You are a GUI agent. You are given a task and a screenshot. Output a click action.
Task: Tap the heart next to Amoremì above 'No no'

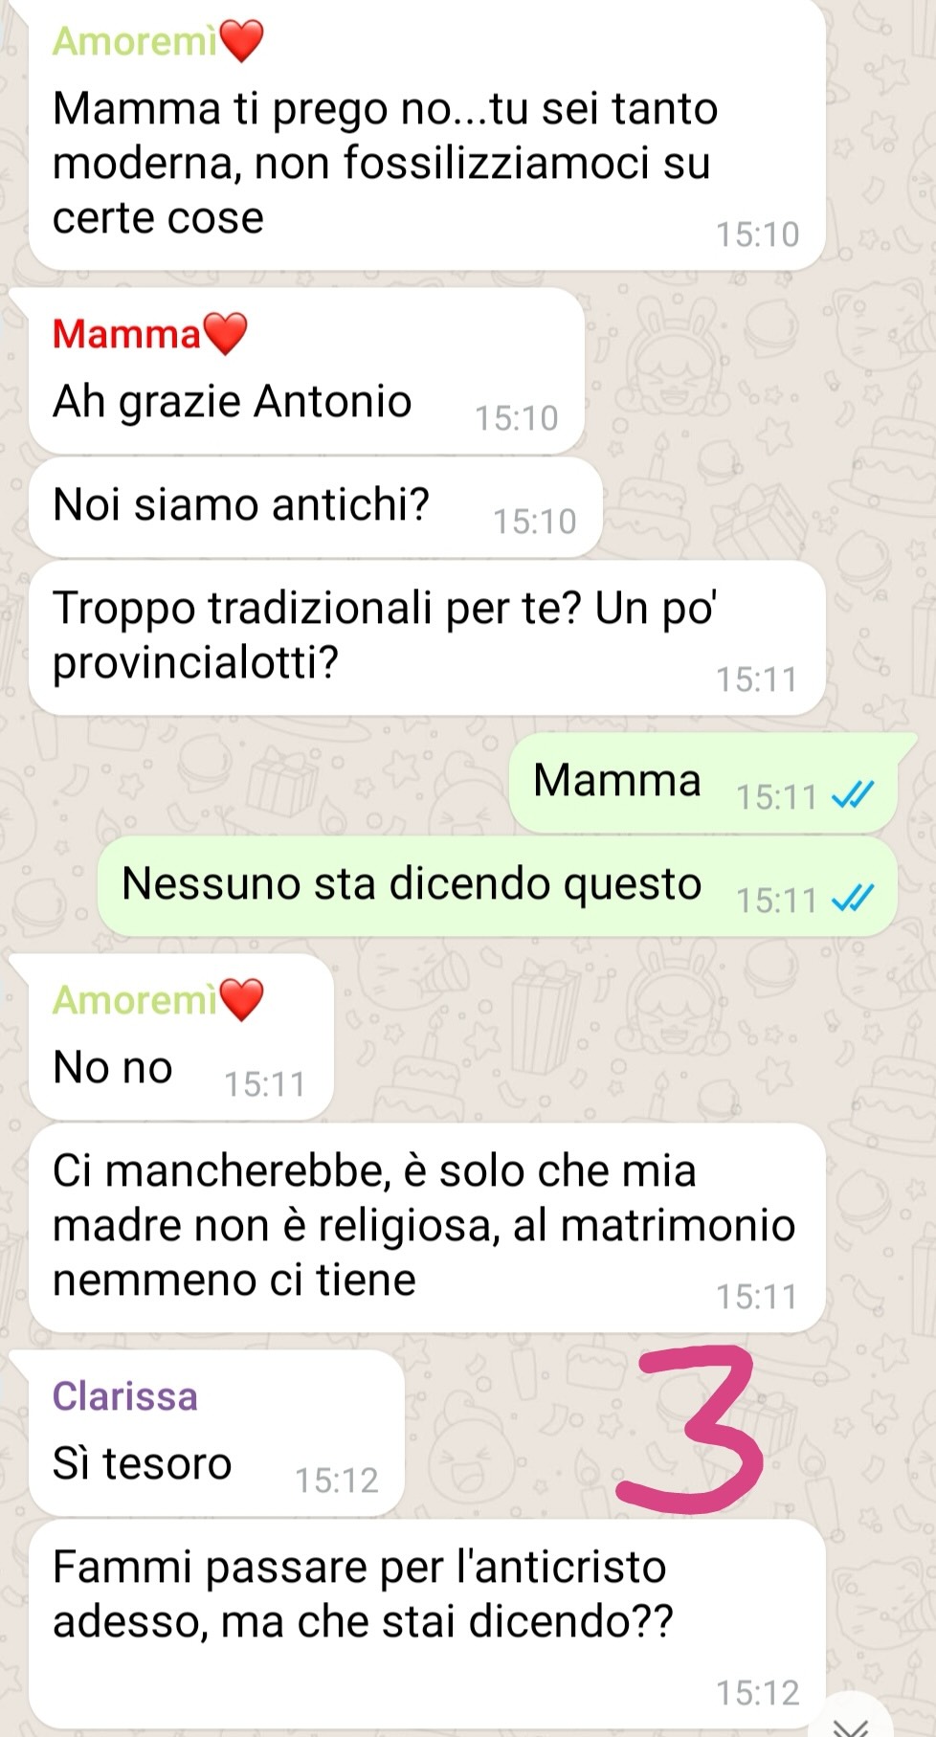pos(241,1000)
